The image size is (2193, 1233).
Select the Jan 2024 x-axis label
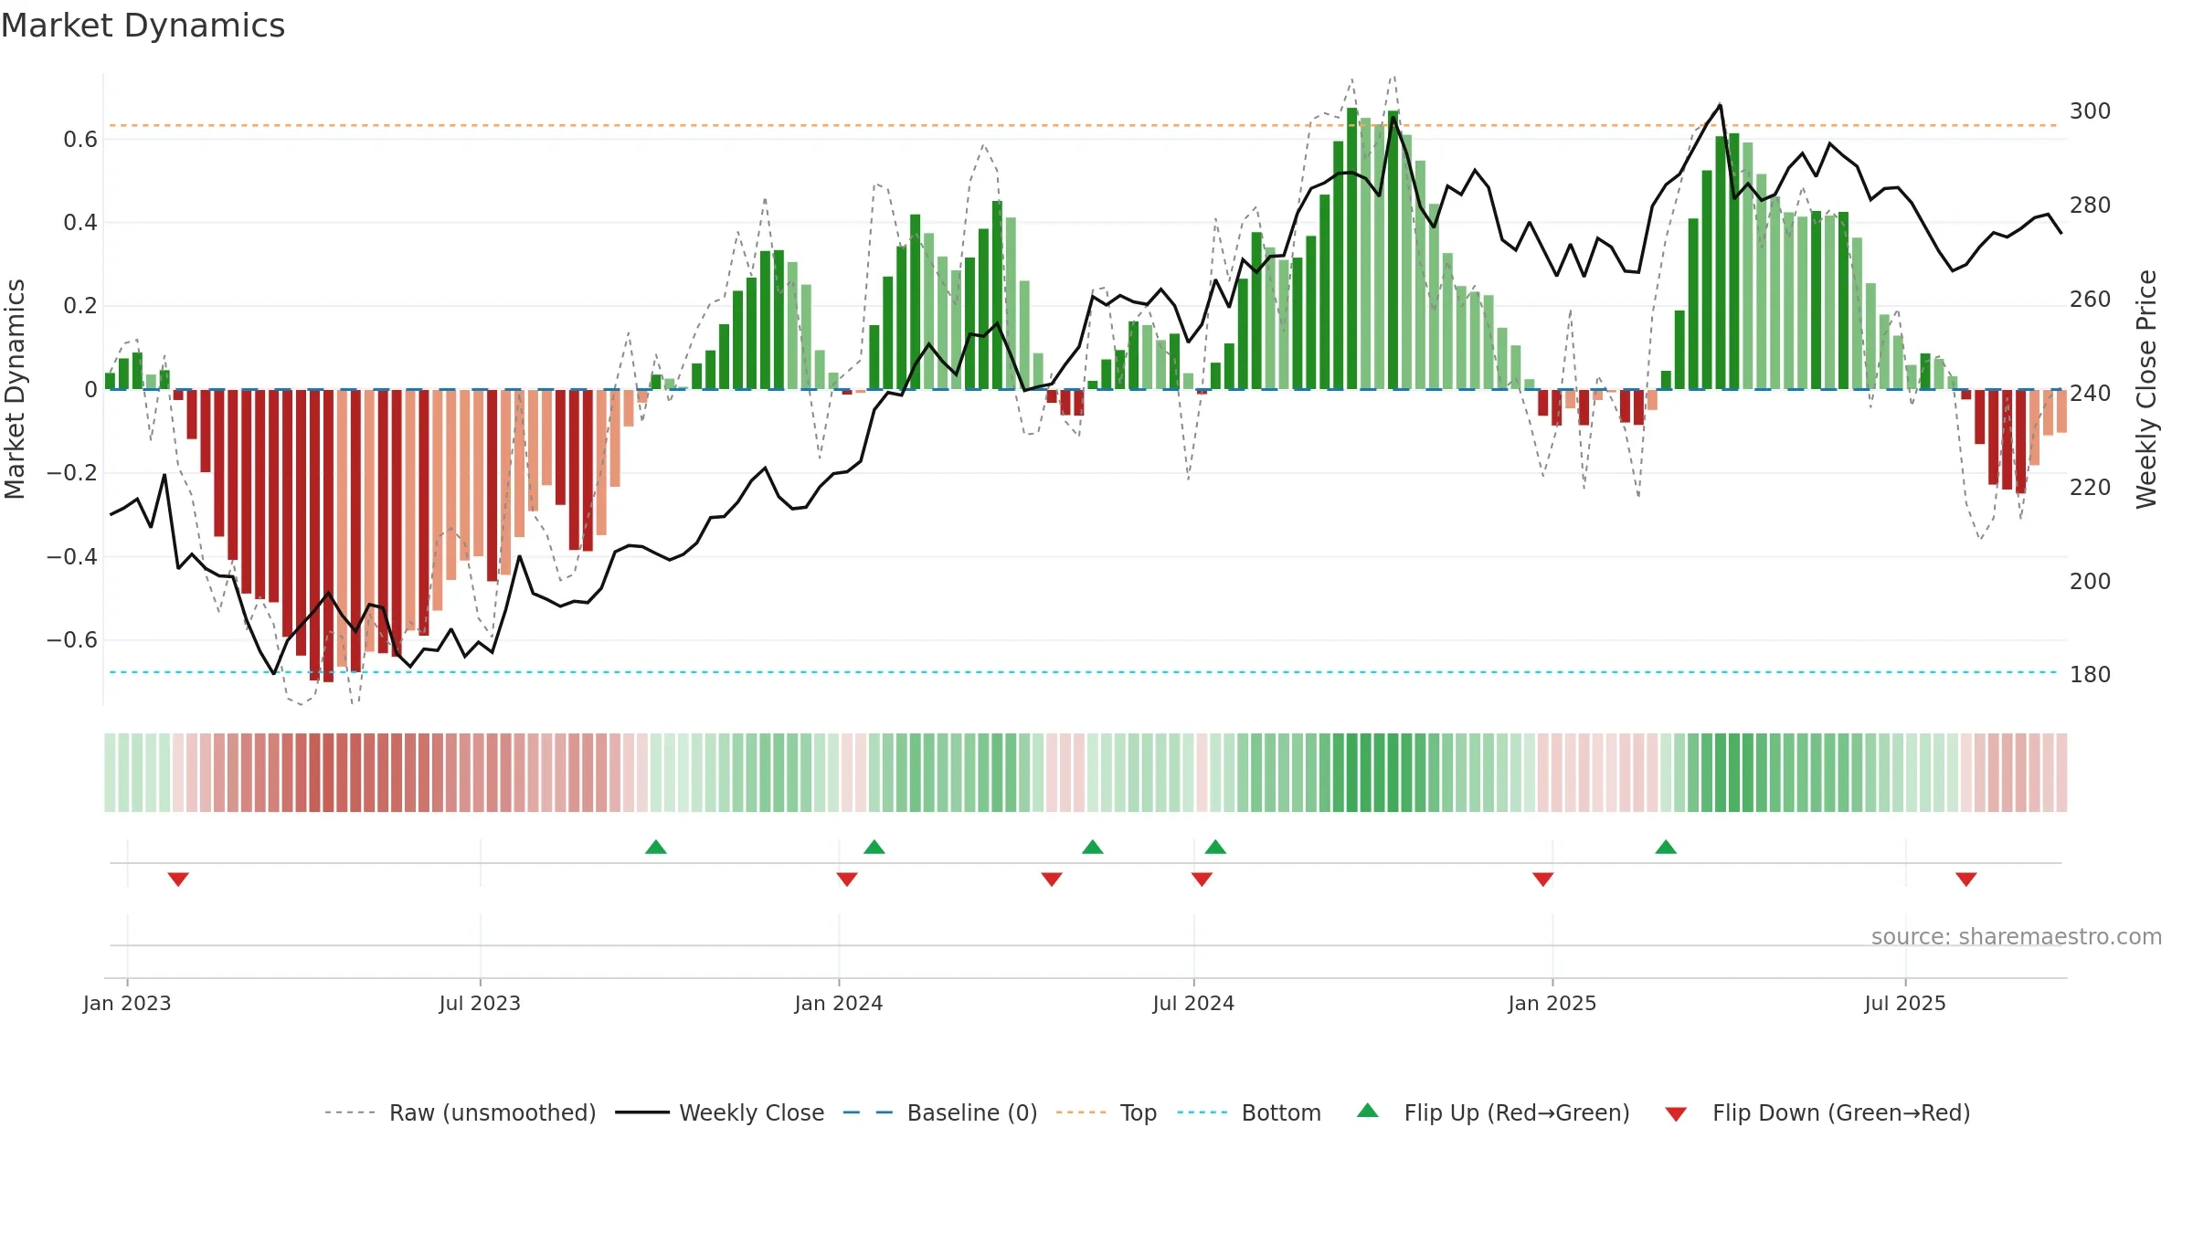pyautogui.click(x=839, y=1003)
